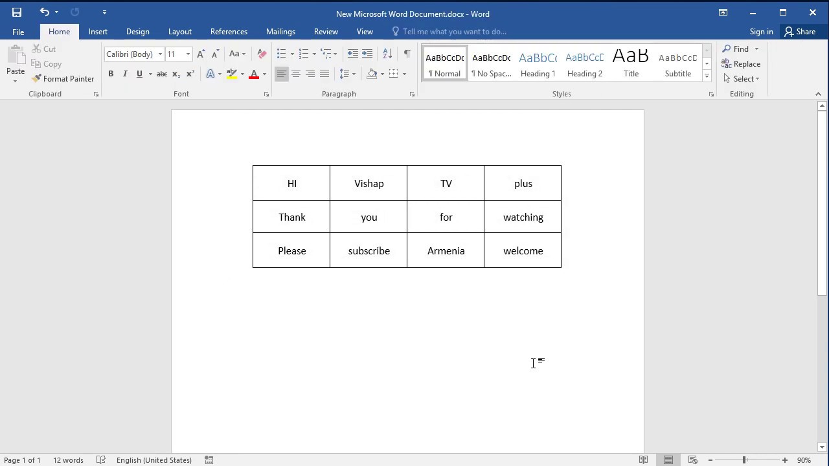Apply Justify text alignment

[x=324, y=74]
